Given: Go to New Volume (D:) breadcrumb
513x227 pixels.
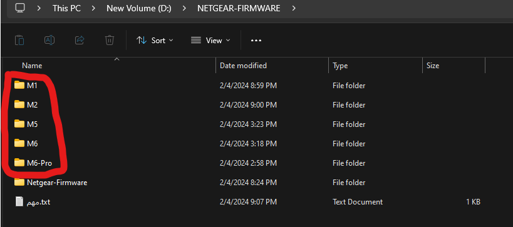Looking at the screenshot, I should (139, 8).
